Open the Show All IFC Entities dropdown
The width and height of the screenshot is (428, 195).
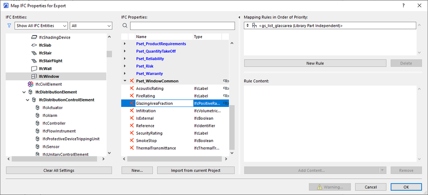click(40, 26)
